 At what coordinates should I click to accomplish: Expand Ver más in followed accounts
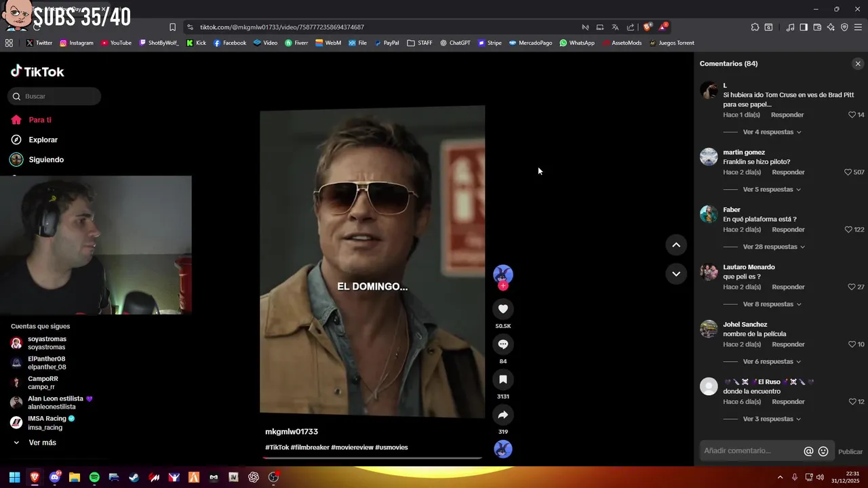pos(42,443)
